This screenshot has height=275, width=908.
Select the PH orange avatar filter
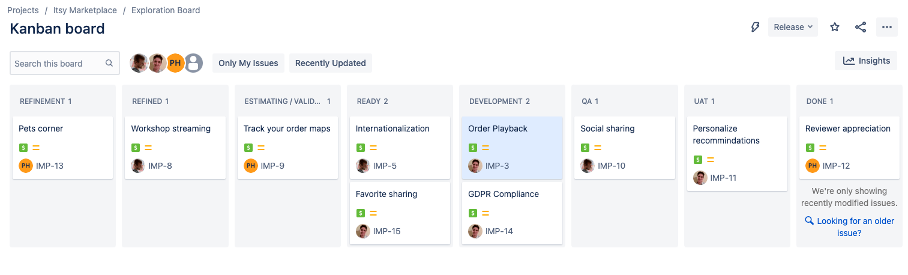(x=175, y=63)
